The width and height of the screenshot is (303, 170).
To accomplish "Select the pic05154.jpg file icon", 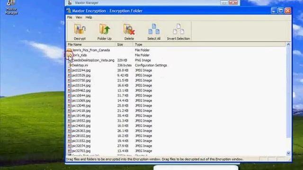I will coord(70,85).
